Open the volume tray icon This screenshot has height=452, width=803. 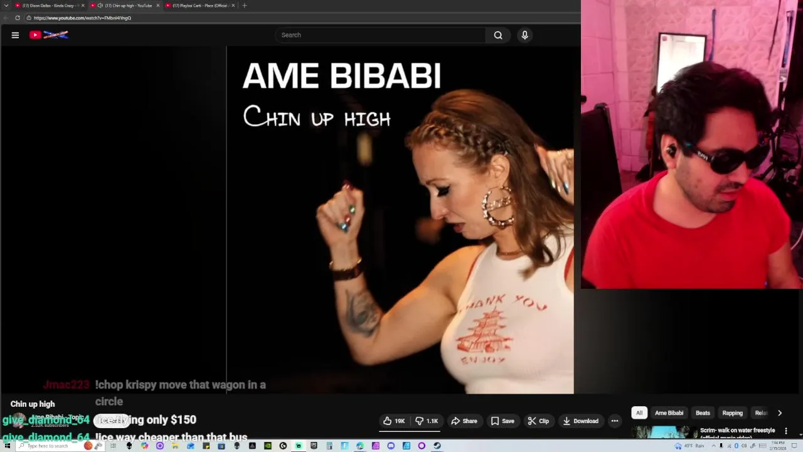click(744, 446)
